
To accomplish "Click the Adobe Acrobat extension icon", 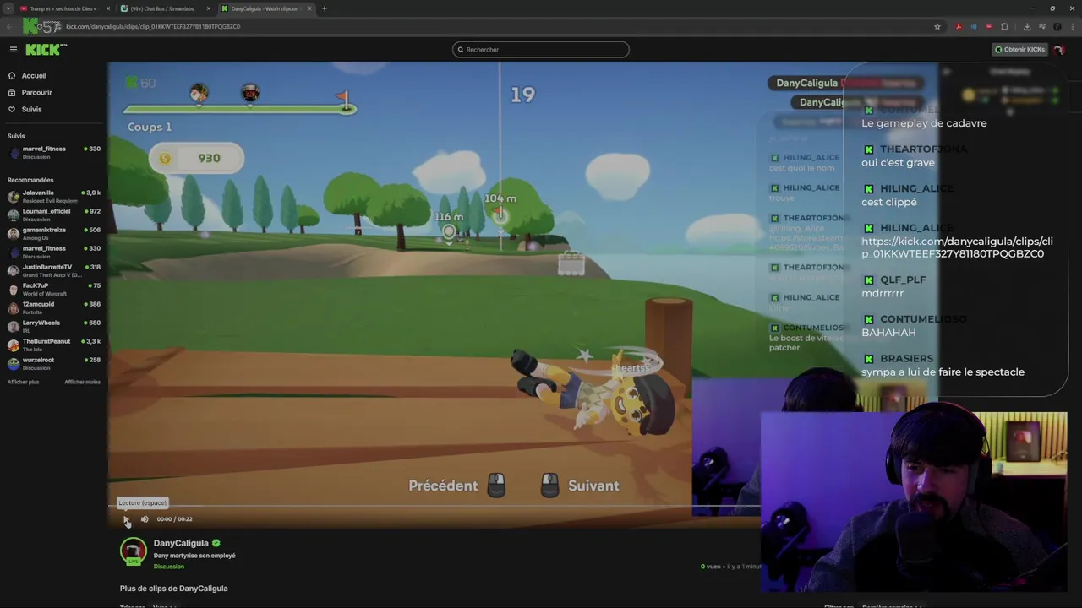I will (958, 26).
